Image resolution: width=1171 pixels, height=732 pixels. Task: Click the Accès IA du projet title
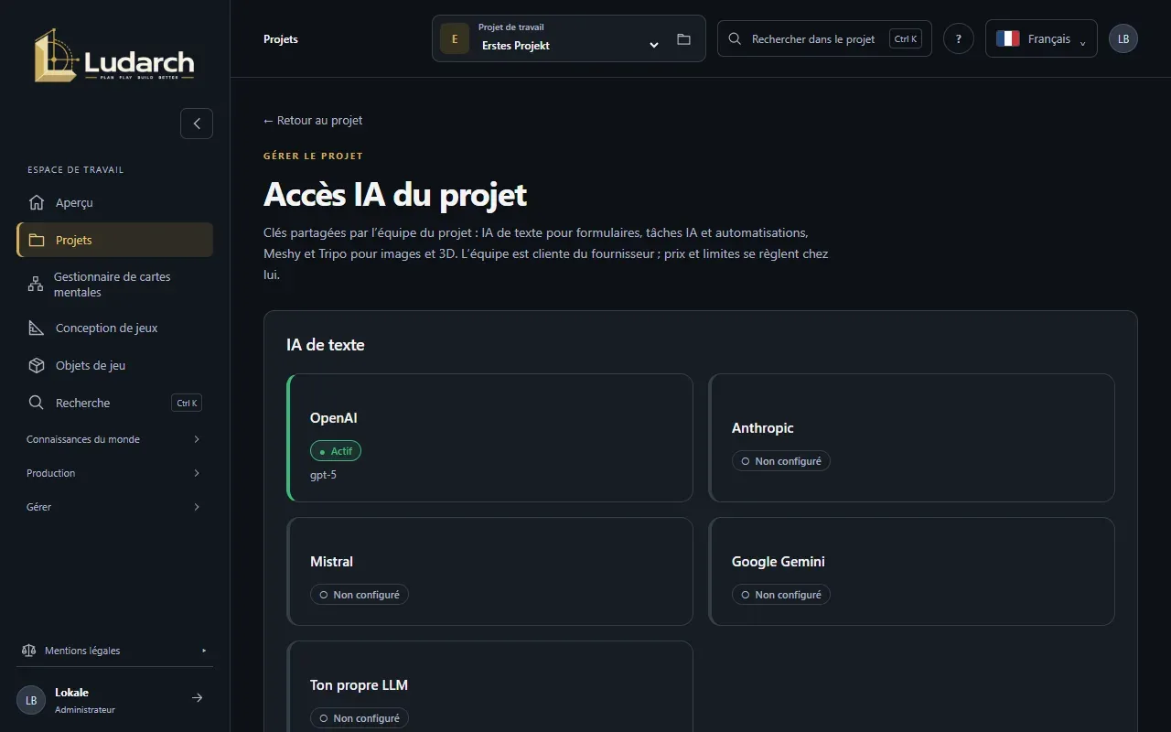coord(395,195)
